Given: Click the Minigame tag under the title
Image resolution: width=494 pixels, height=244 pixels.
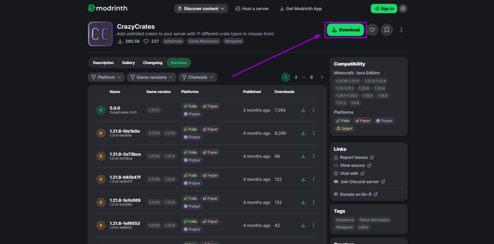Looking at the screenshot, I should (233, 41).
